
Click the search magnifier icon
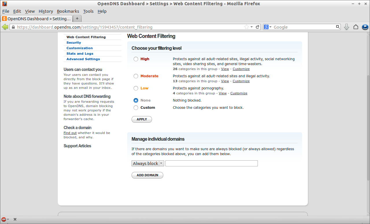click(x=338, y=27)
